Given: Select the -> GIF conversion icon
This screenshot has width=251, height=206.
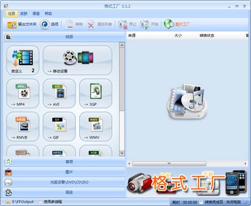Looking at the screenshot, I should [59, 127].
